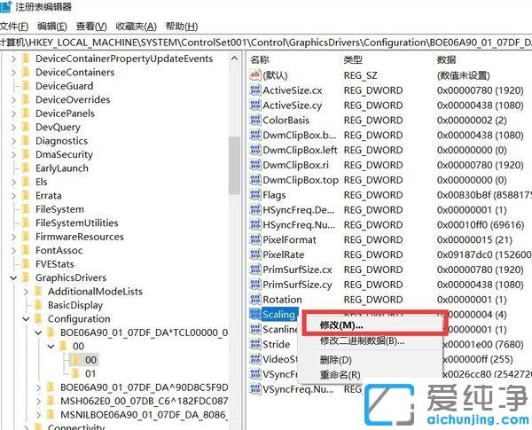The height and width of the screenshot is (430, 532).
Task: Select the DwmClipBox.ri value name
Action: pos(295,165)
